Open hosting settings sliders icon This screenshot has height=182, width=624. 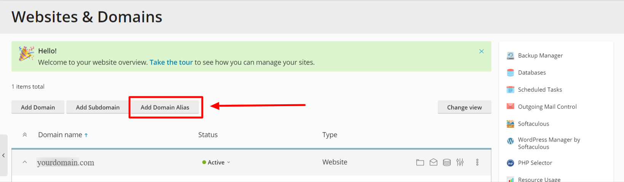pos(460,162)
